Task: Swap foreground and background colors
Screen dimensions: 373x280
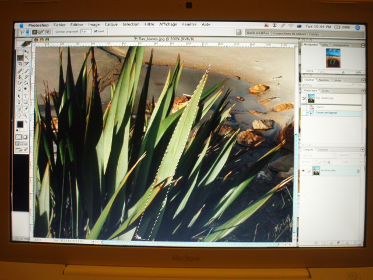Action: (26, 122)
